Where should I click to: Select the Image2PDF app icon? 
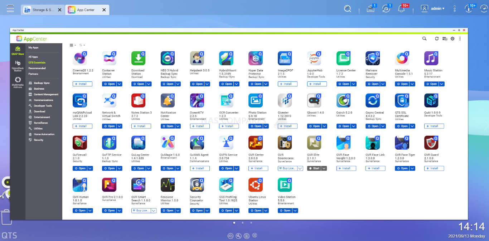(x=285, y=58)
